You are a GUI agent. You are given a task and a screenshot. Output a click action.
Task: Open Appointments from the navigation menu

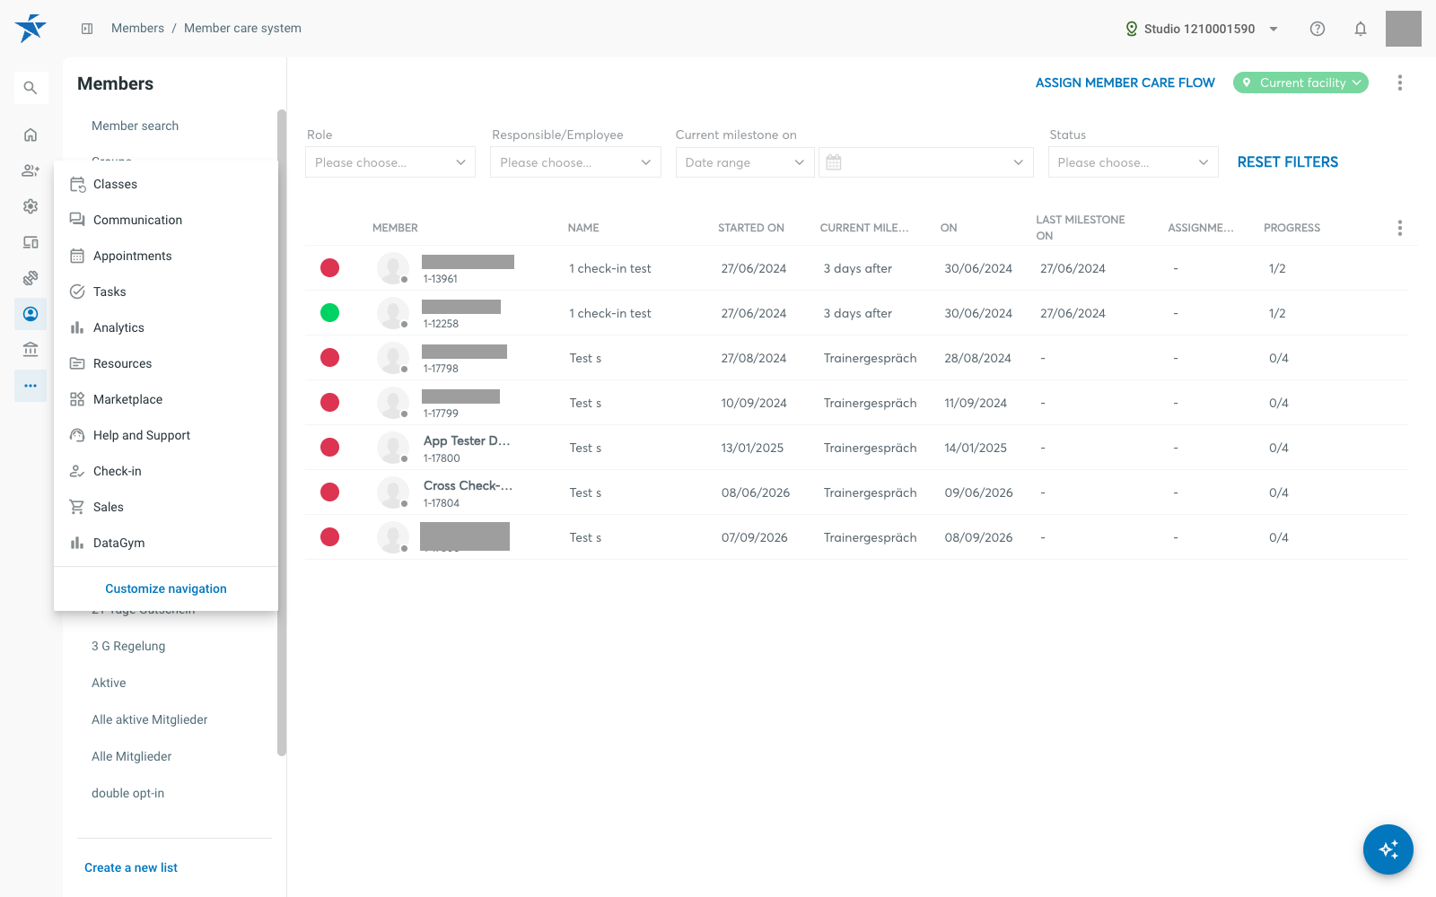tap(166, 256)
